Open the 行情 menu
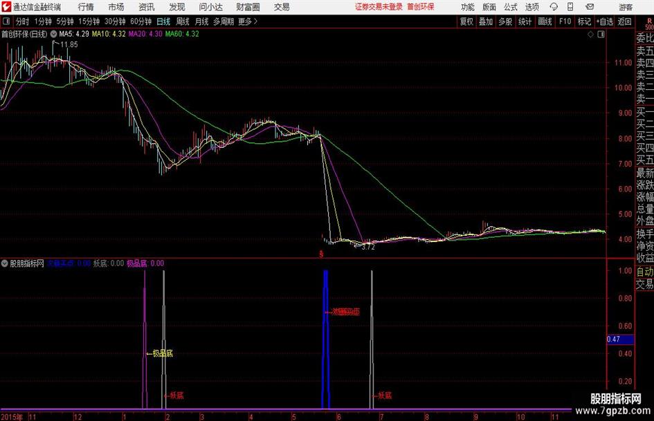 point(86,7)
